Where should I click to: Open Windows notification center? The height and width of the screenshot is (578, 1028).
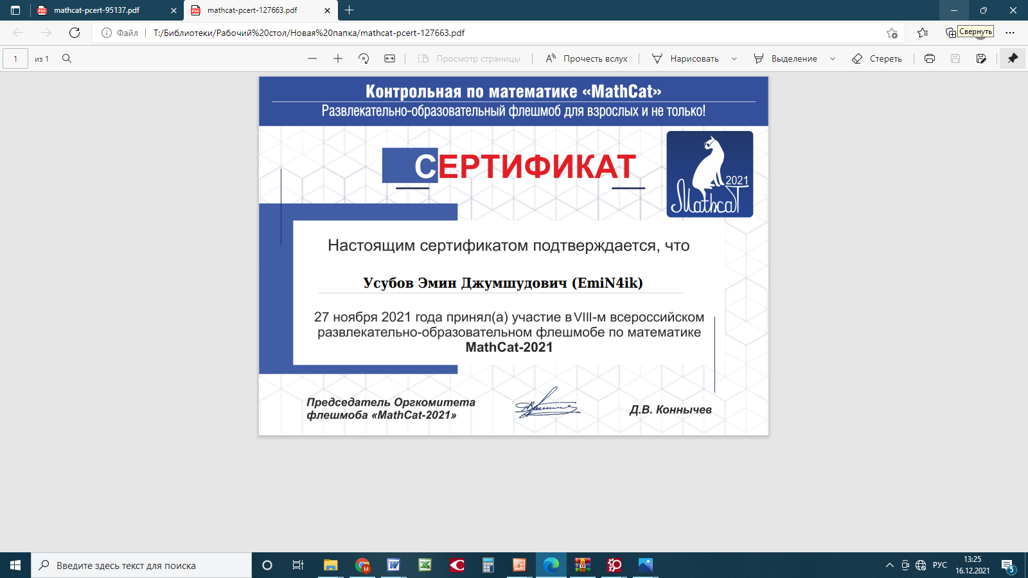pos(1008,565)
